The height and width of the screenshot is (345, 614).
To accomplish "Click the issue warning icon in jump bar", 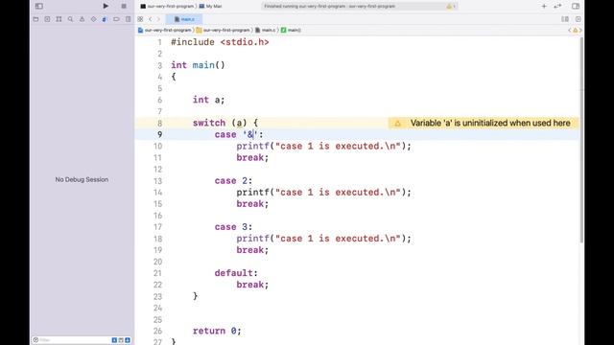I will tap(576, 30).
